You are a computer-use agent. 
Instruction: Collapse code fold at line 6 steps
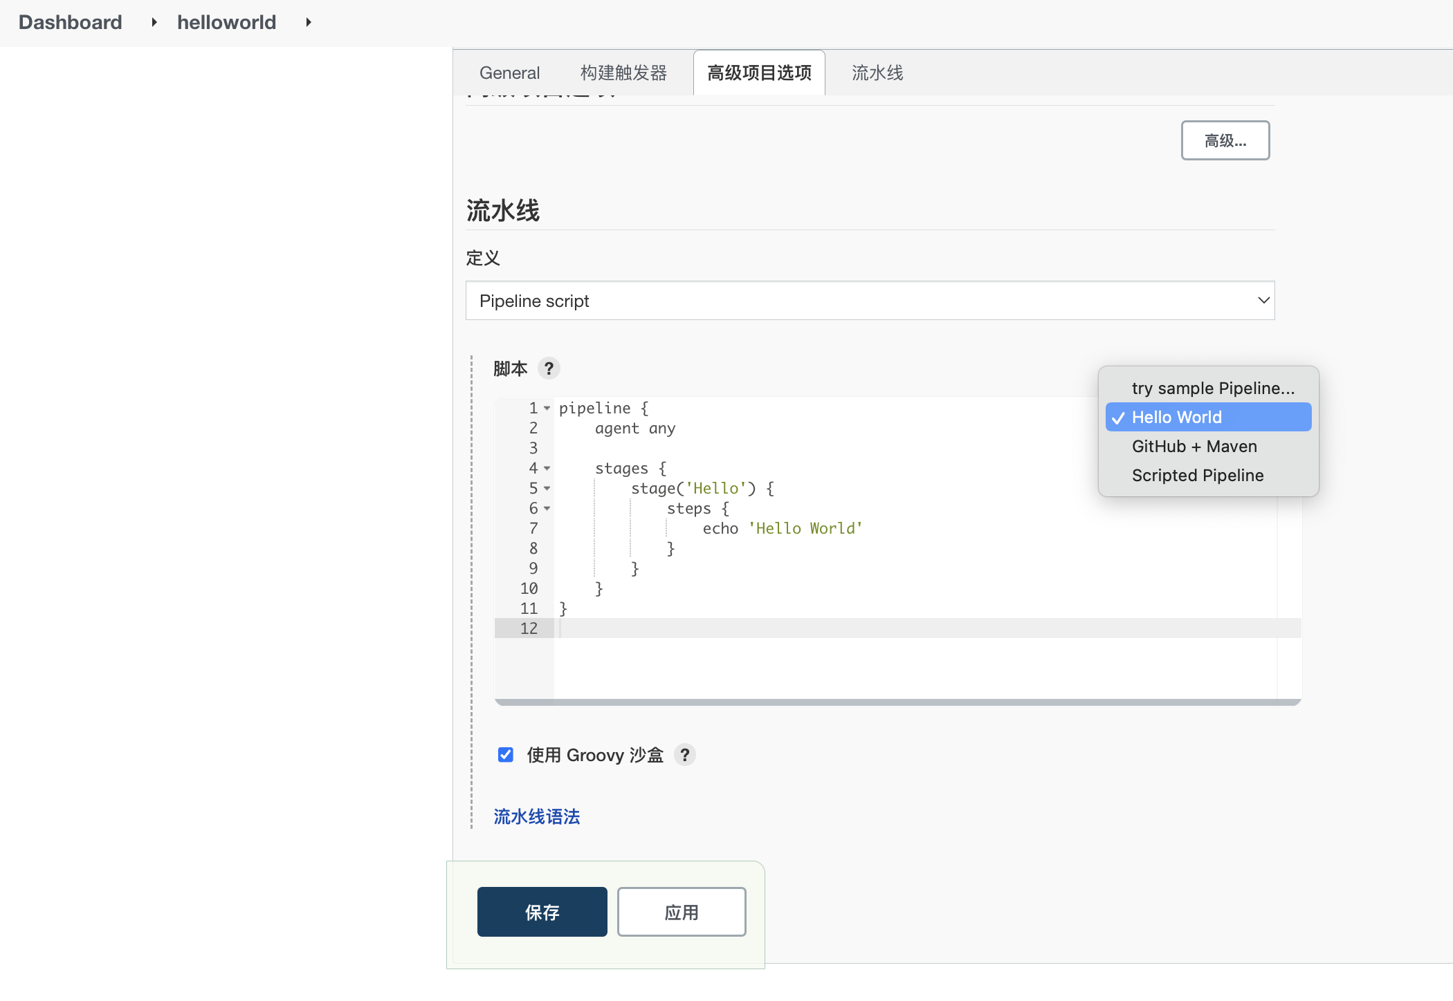547,509
